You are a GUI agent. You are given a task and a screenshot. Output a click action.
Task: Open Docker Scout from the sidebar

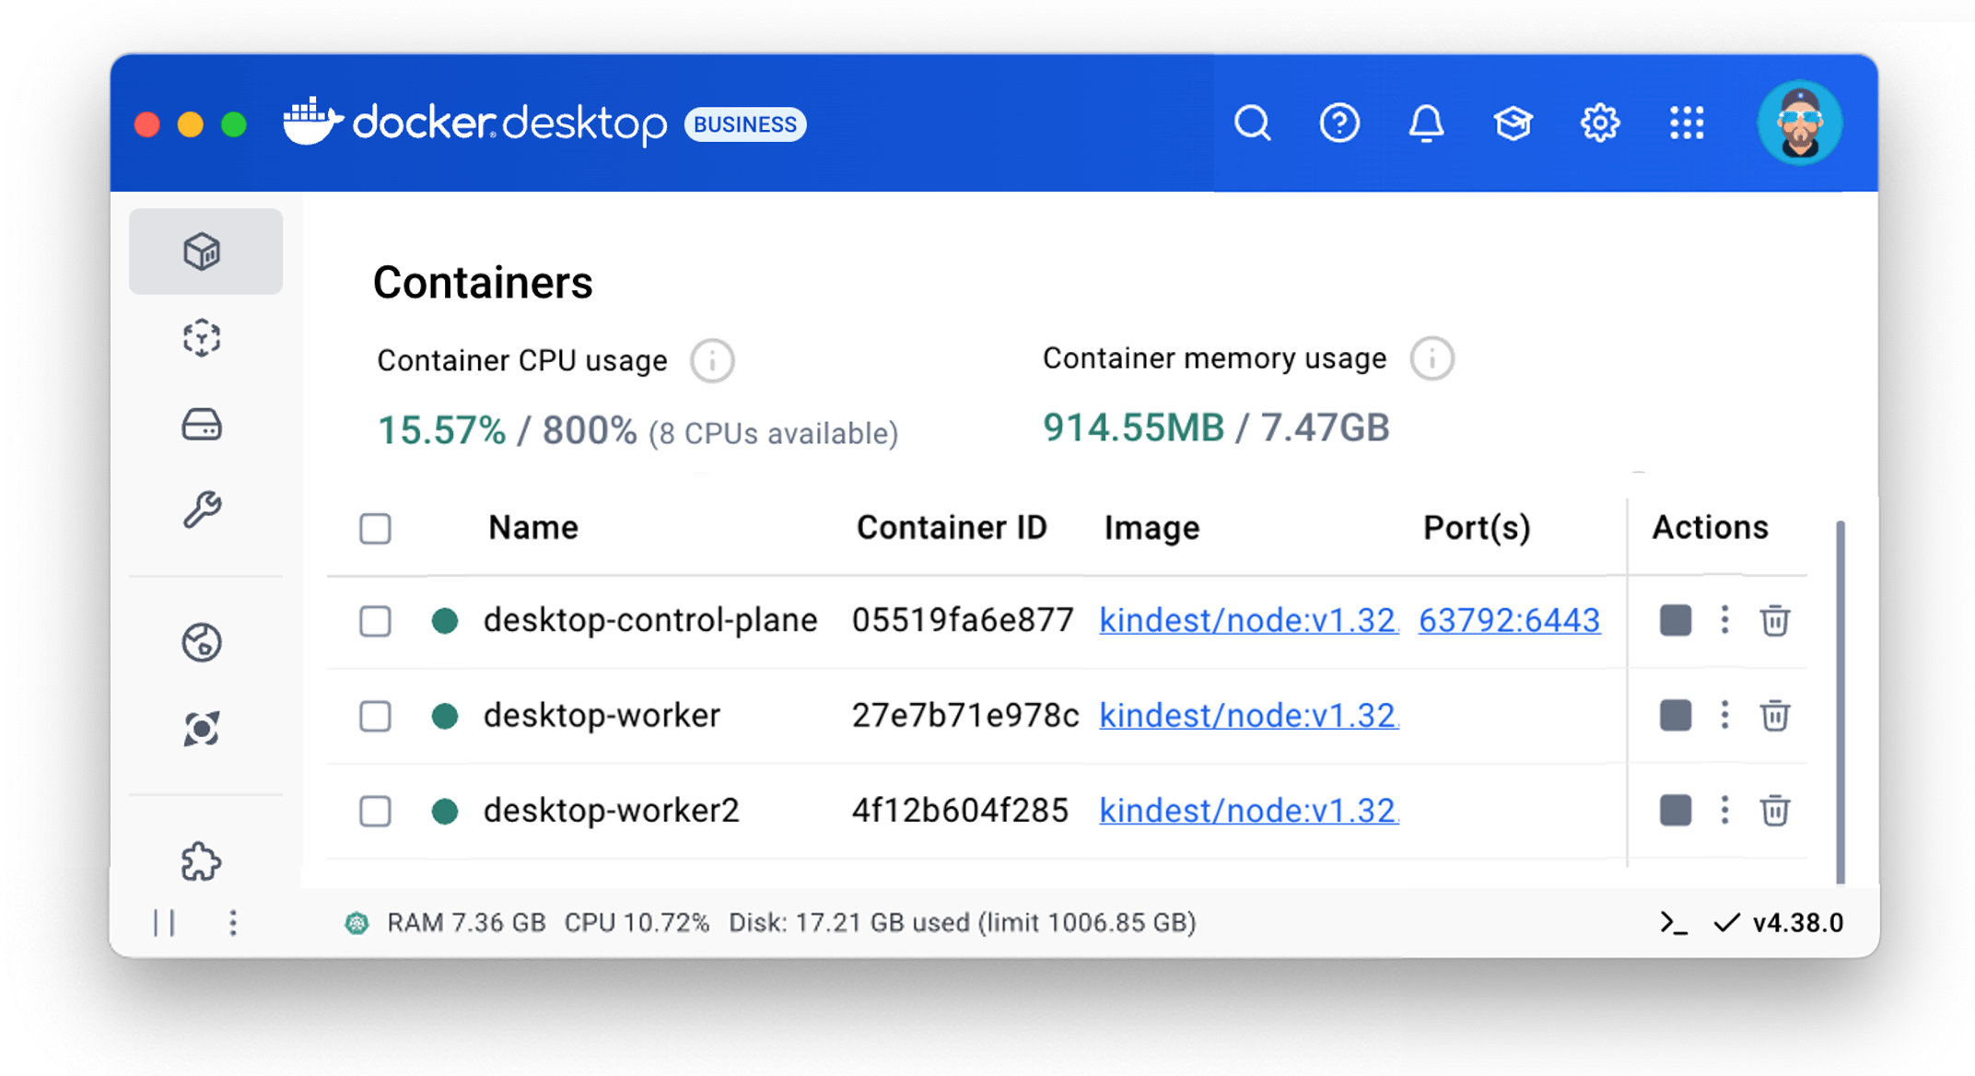point(204,728)
